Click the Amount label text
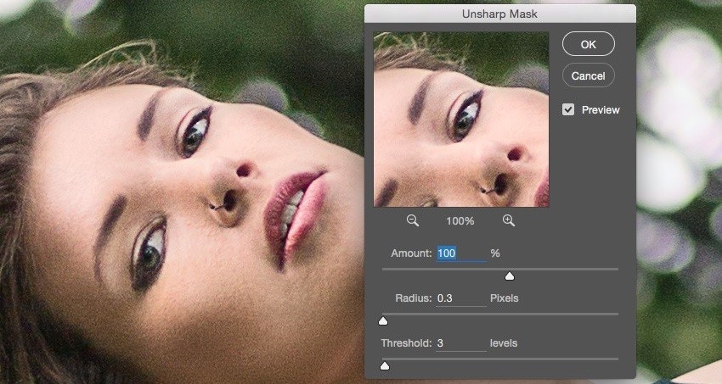 coord(411,253)
